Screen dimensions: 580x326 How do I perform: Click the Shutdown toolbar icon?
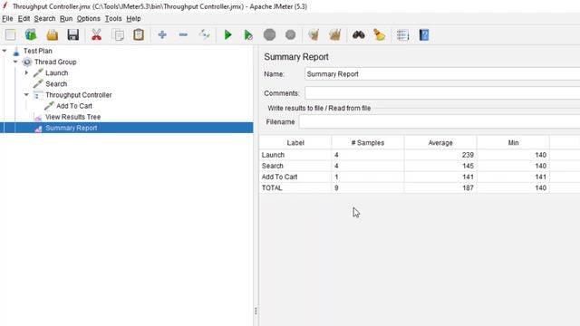(291, 34)
